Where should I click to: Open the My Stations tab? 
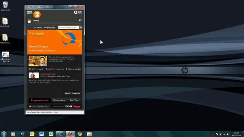coord(50,28)
